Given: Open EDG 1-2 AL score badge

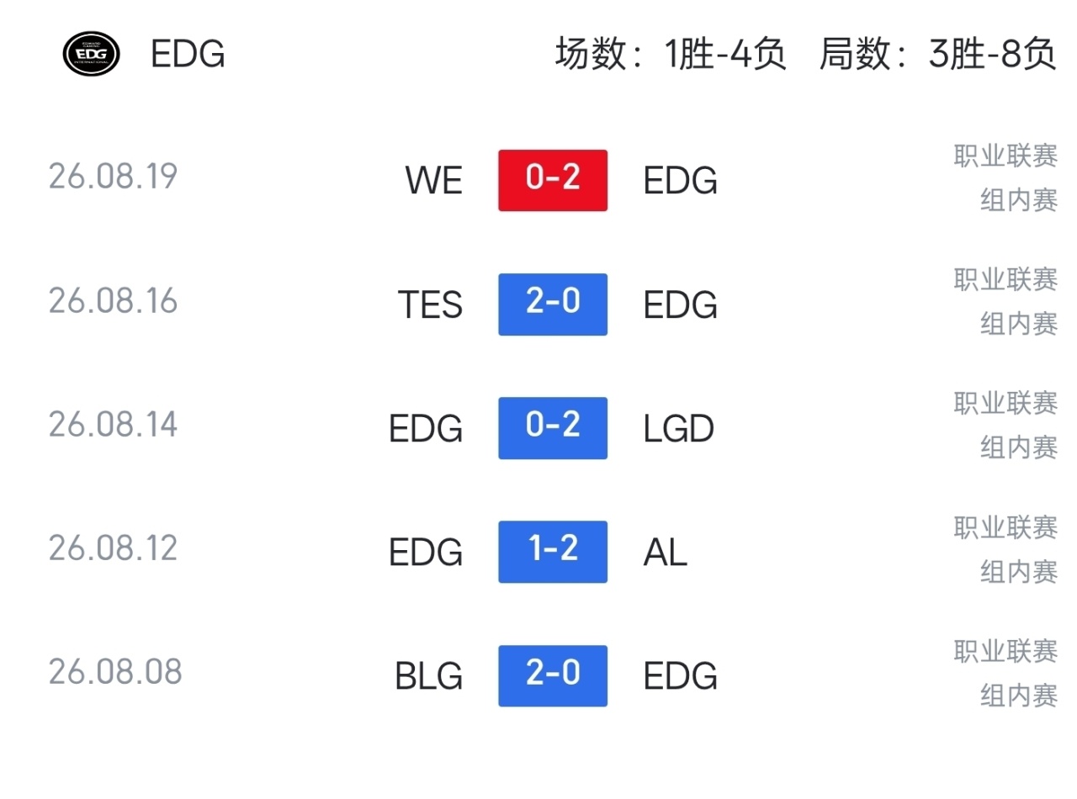Looking at the screenshot, I should tap(553, 552).
